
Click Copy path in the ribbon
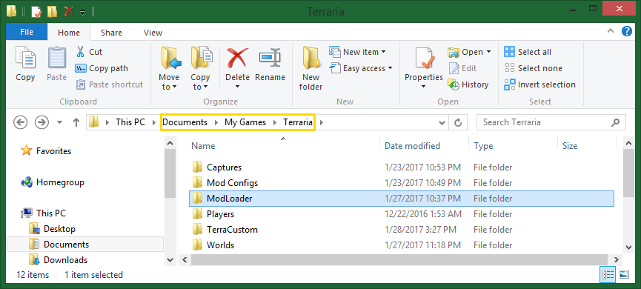pyautogui.click(x=102, y=68)
